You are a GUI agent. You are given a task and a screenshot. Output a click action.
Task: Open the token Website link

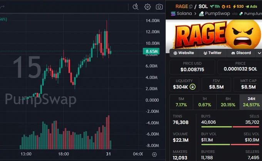tap(184, 53)
